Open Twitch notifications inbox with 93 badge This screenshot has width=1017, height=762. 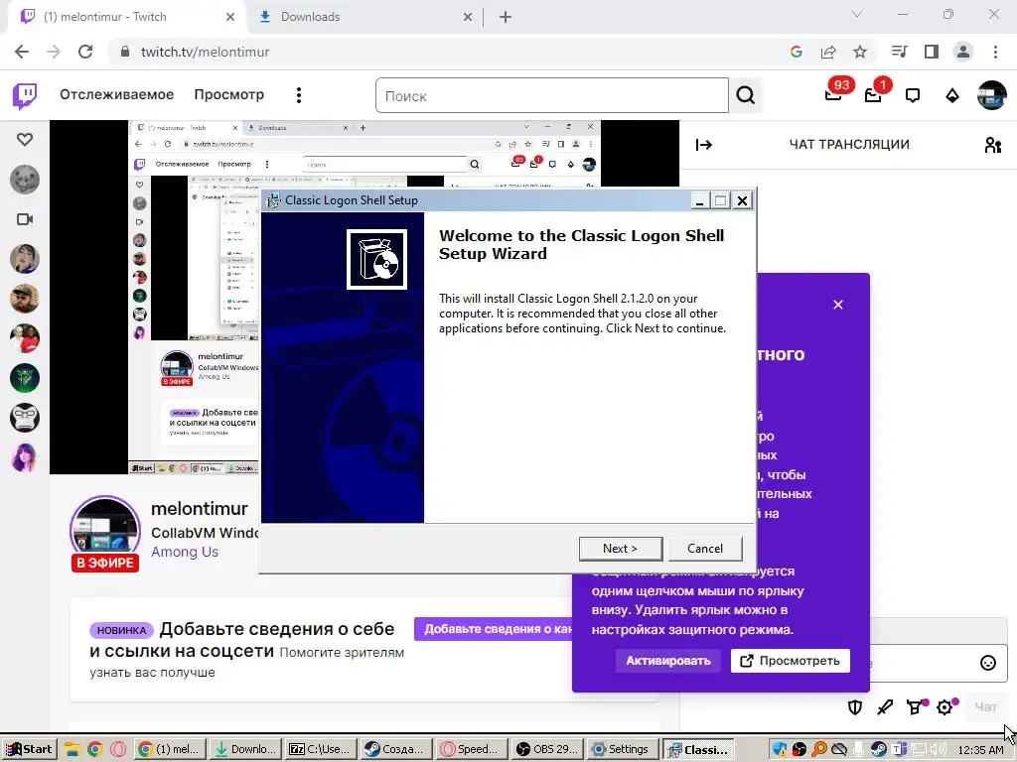pos(834,94)
